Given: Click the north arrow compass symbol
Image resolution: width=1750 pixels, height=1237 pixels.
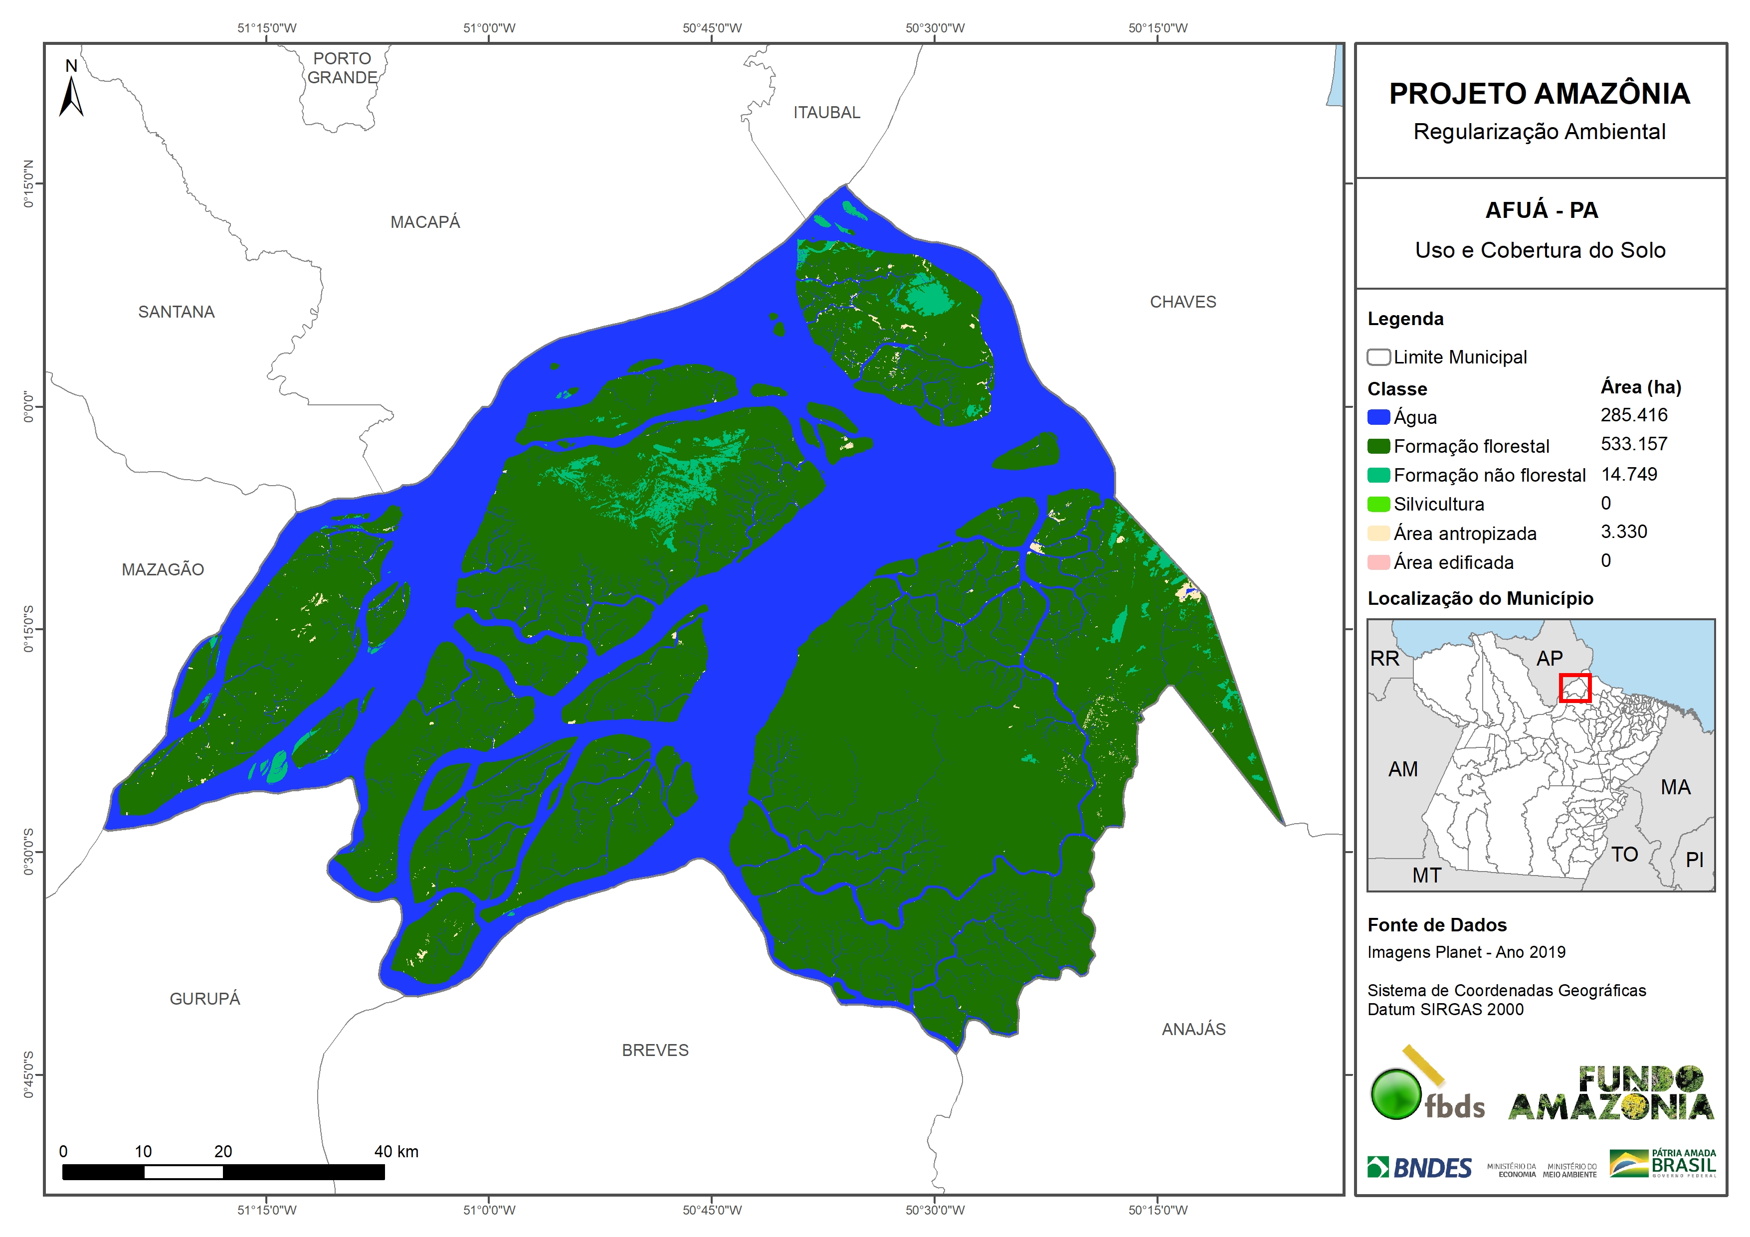Looking at the screenshot, I should click(x=71, y=96).
